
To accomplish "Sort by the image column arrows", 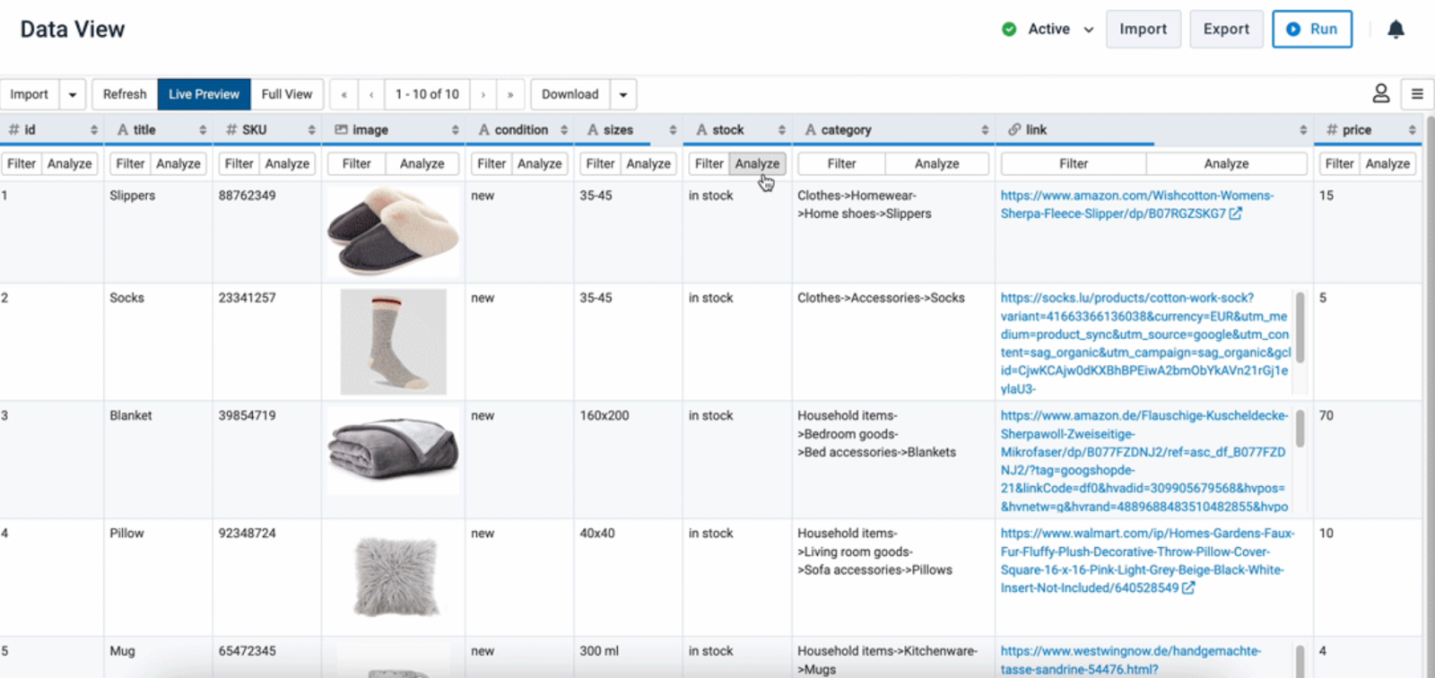I will tap(456, 130).
